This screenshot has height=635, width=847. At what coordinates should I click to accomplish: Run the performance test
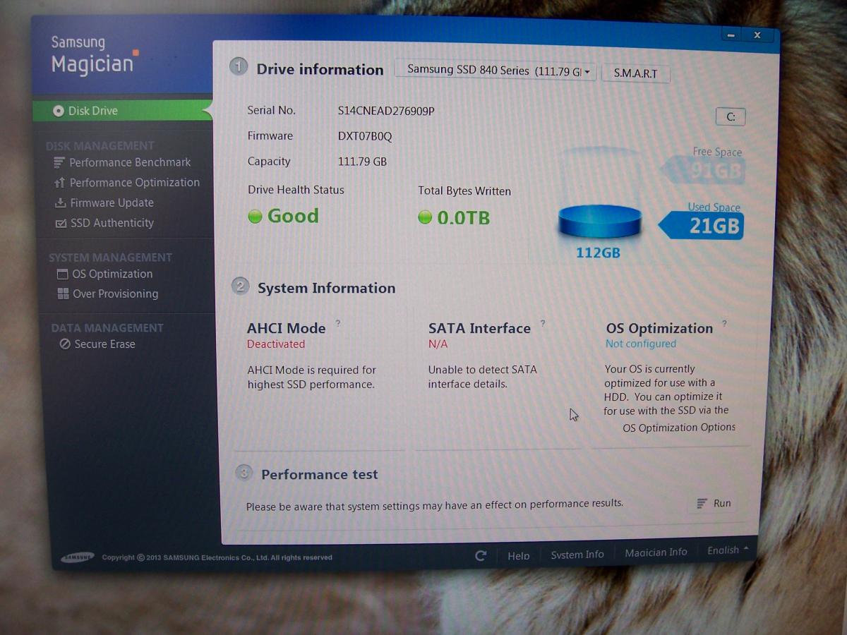point(714,503)
